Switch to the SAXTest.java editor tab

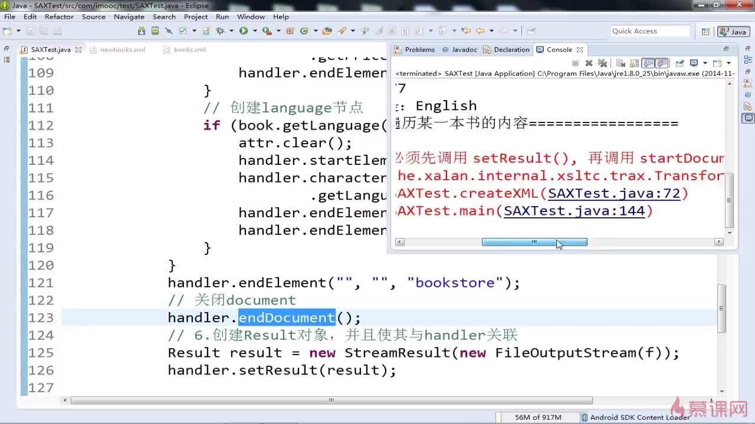[x=50, y=49]
